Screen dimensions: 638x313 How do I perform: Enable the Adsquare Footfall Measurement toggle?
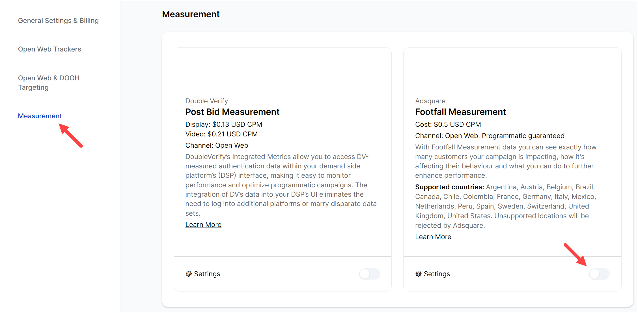[599, 274]
